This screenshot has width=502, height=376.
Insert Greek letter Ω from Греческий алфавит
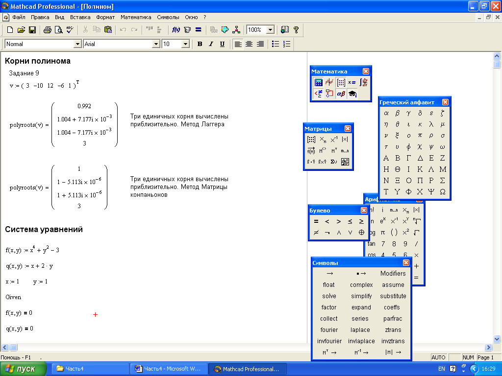(443, 192)
